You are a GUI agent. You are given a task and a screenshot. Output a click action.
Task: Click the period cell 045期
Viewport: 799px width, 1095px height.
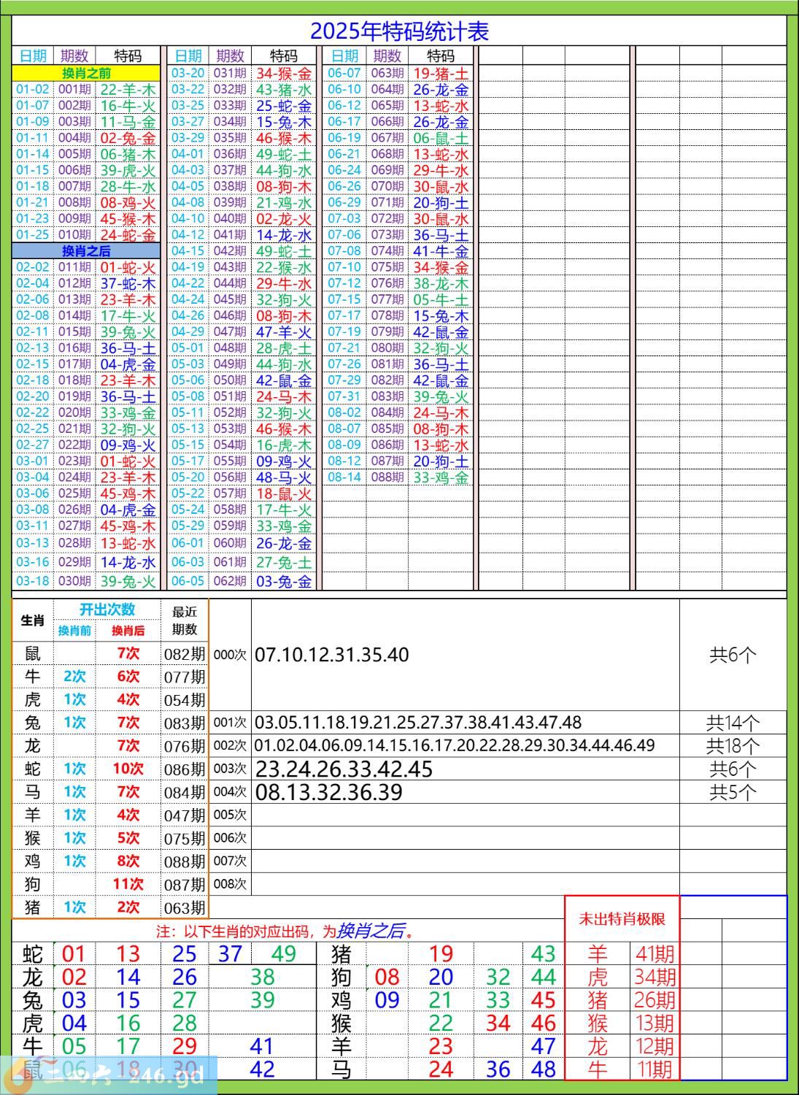pyautogui.click(x=230, y=299)
